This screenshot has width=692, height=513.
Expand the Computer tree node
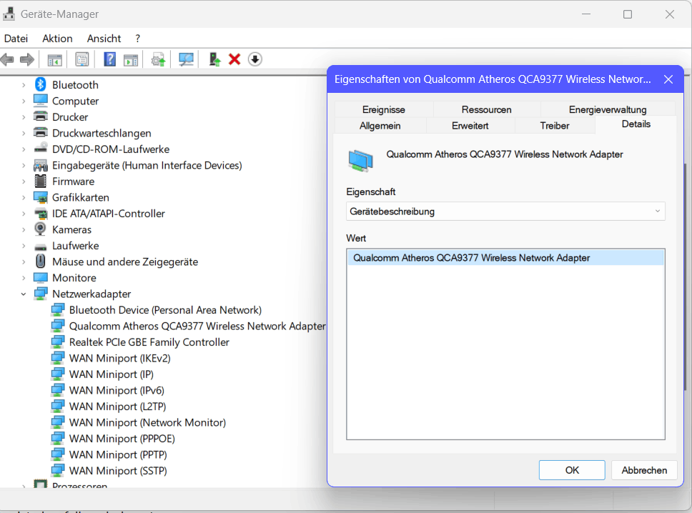24,101
